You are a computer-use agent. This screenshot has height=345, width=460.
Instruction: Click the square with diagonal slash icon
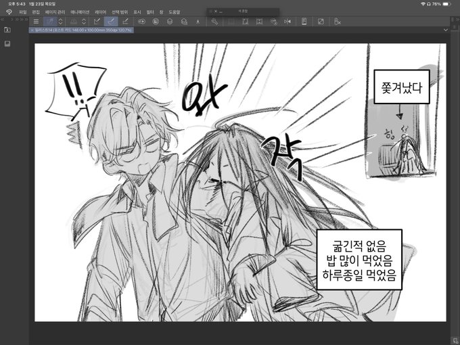pos(321,22)
